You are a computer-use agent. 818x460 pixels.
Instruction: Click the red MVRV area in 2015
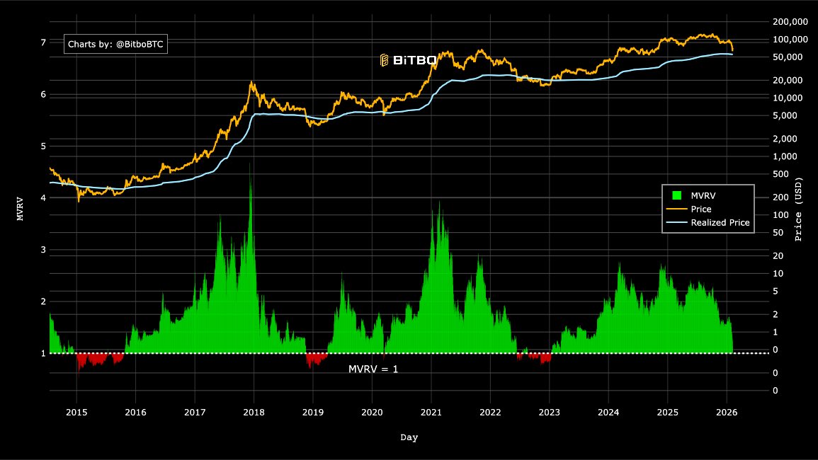94,359
